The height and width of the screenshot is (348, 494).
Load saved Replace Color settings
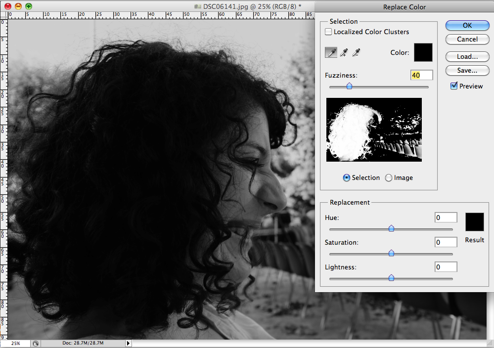click(x=467, y=56)
